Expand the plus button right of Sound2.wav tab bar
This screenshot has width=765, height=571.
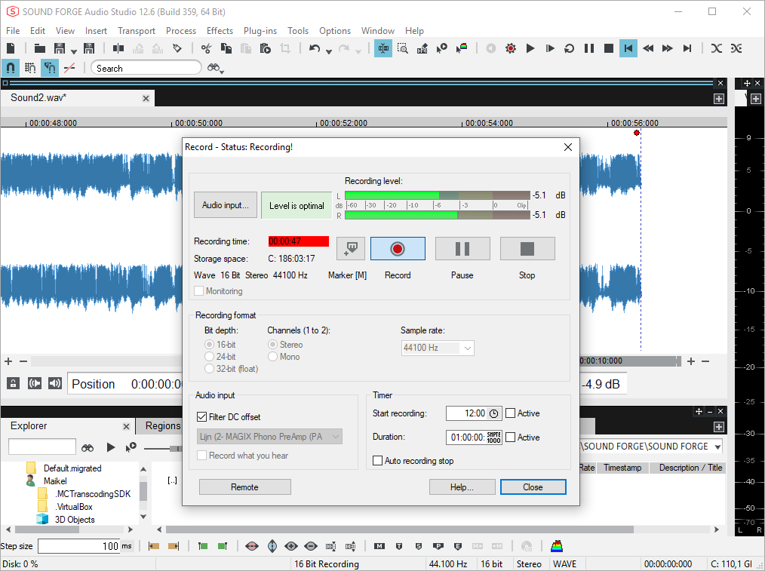[x=719, y=99]
